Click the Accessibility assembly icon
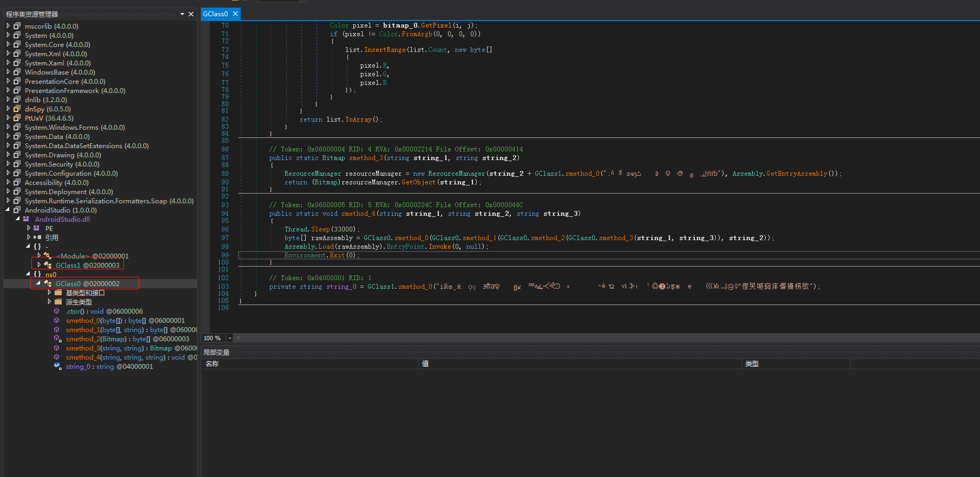The image size is (980, 477). 17,182
